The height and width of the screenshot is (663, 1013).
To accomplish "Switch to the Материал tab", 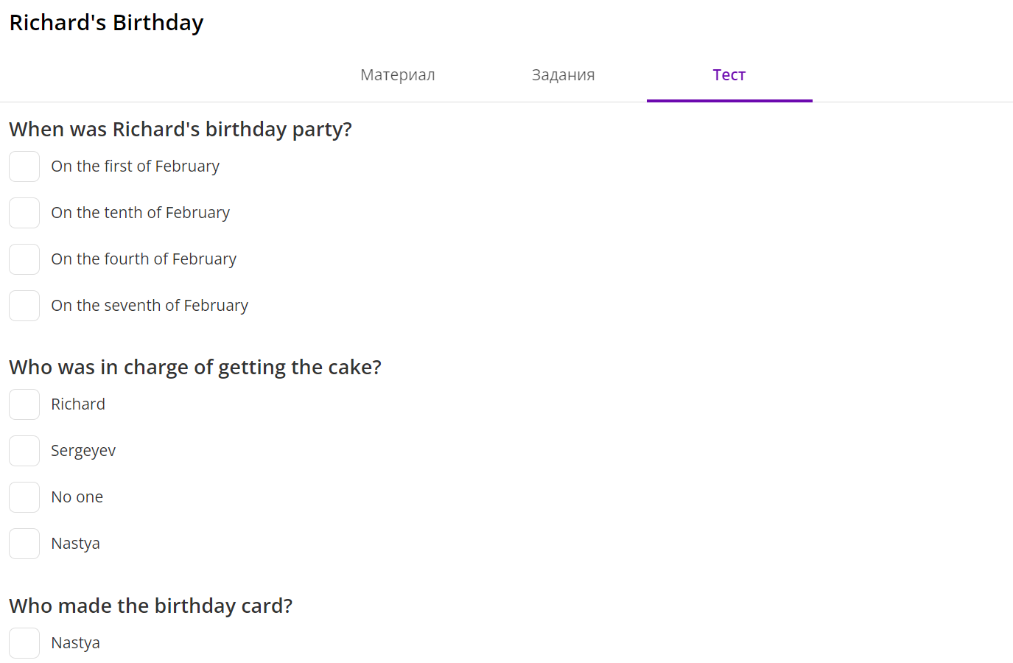I will point(398,75).
